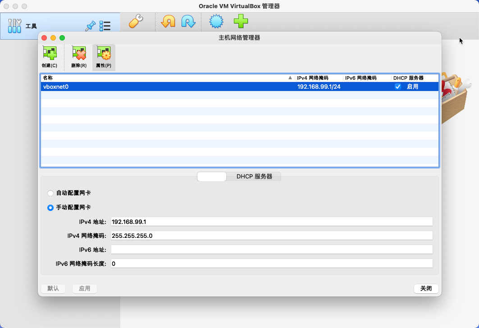Select the vboxnet0 row
This screenshot has height=328, width=479.
[240, 87]
